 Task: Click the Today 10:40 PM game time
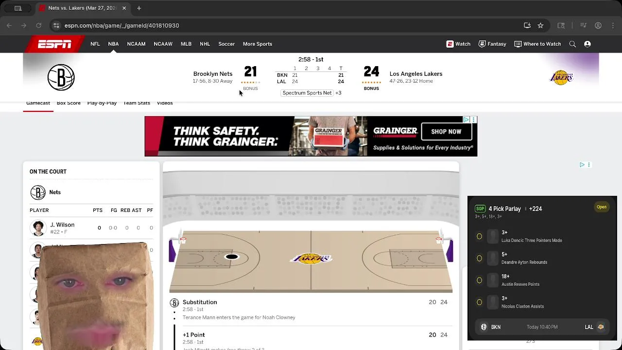542,327
